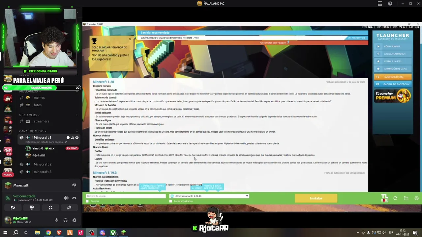
Task: Open TikTok from the taskbar
Action: 80,233
